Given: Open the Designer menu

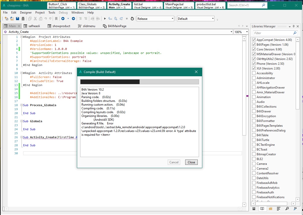Looking at the screenshot, I should point(26,13).
